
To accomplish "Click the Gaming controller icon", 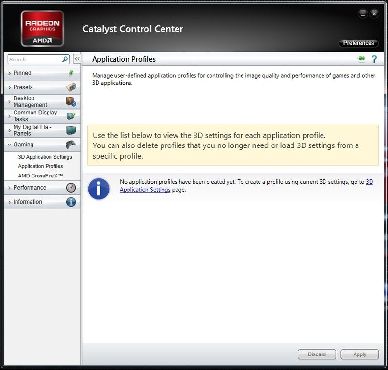I will tap(71, 145).
